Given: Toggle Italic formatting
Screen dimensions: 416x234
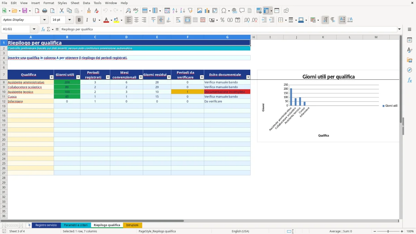Looking at the screenshot, I should [x=87, y=20].
